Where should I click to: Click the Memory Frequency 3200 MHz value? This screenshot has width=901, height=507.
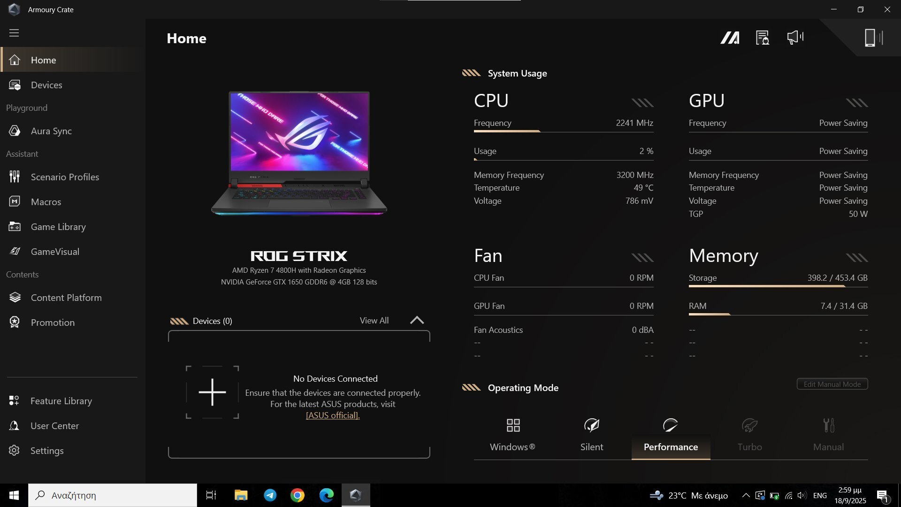(x=635, y=175)
